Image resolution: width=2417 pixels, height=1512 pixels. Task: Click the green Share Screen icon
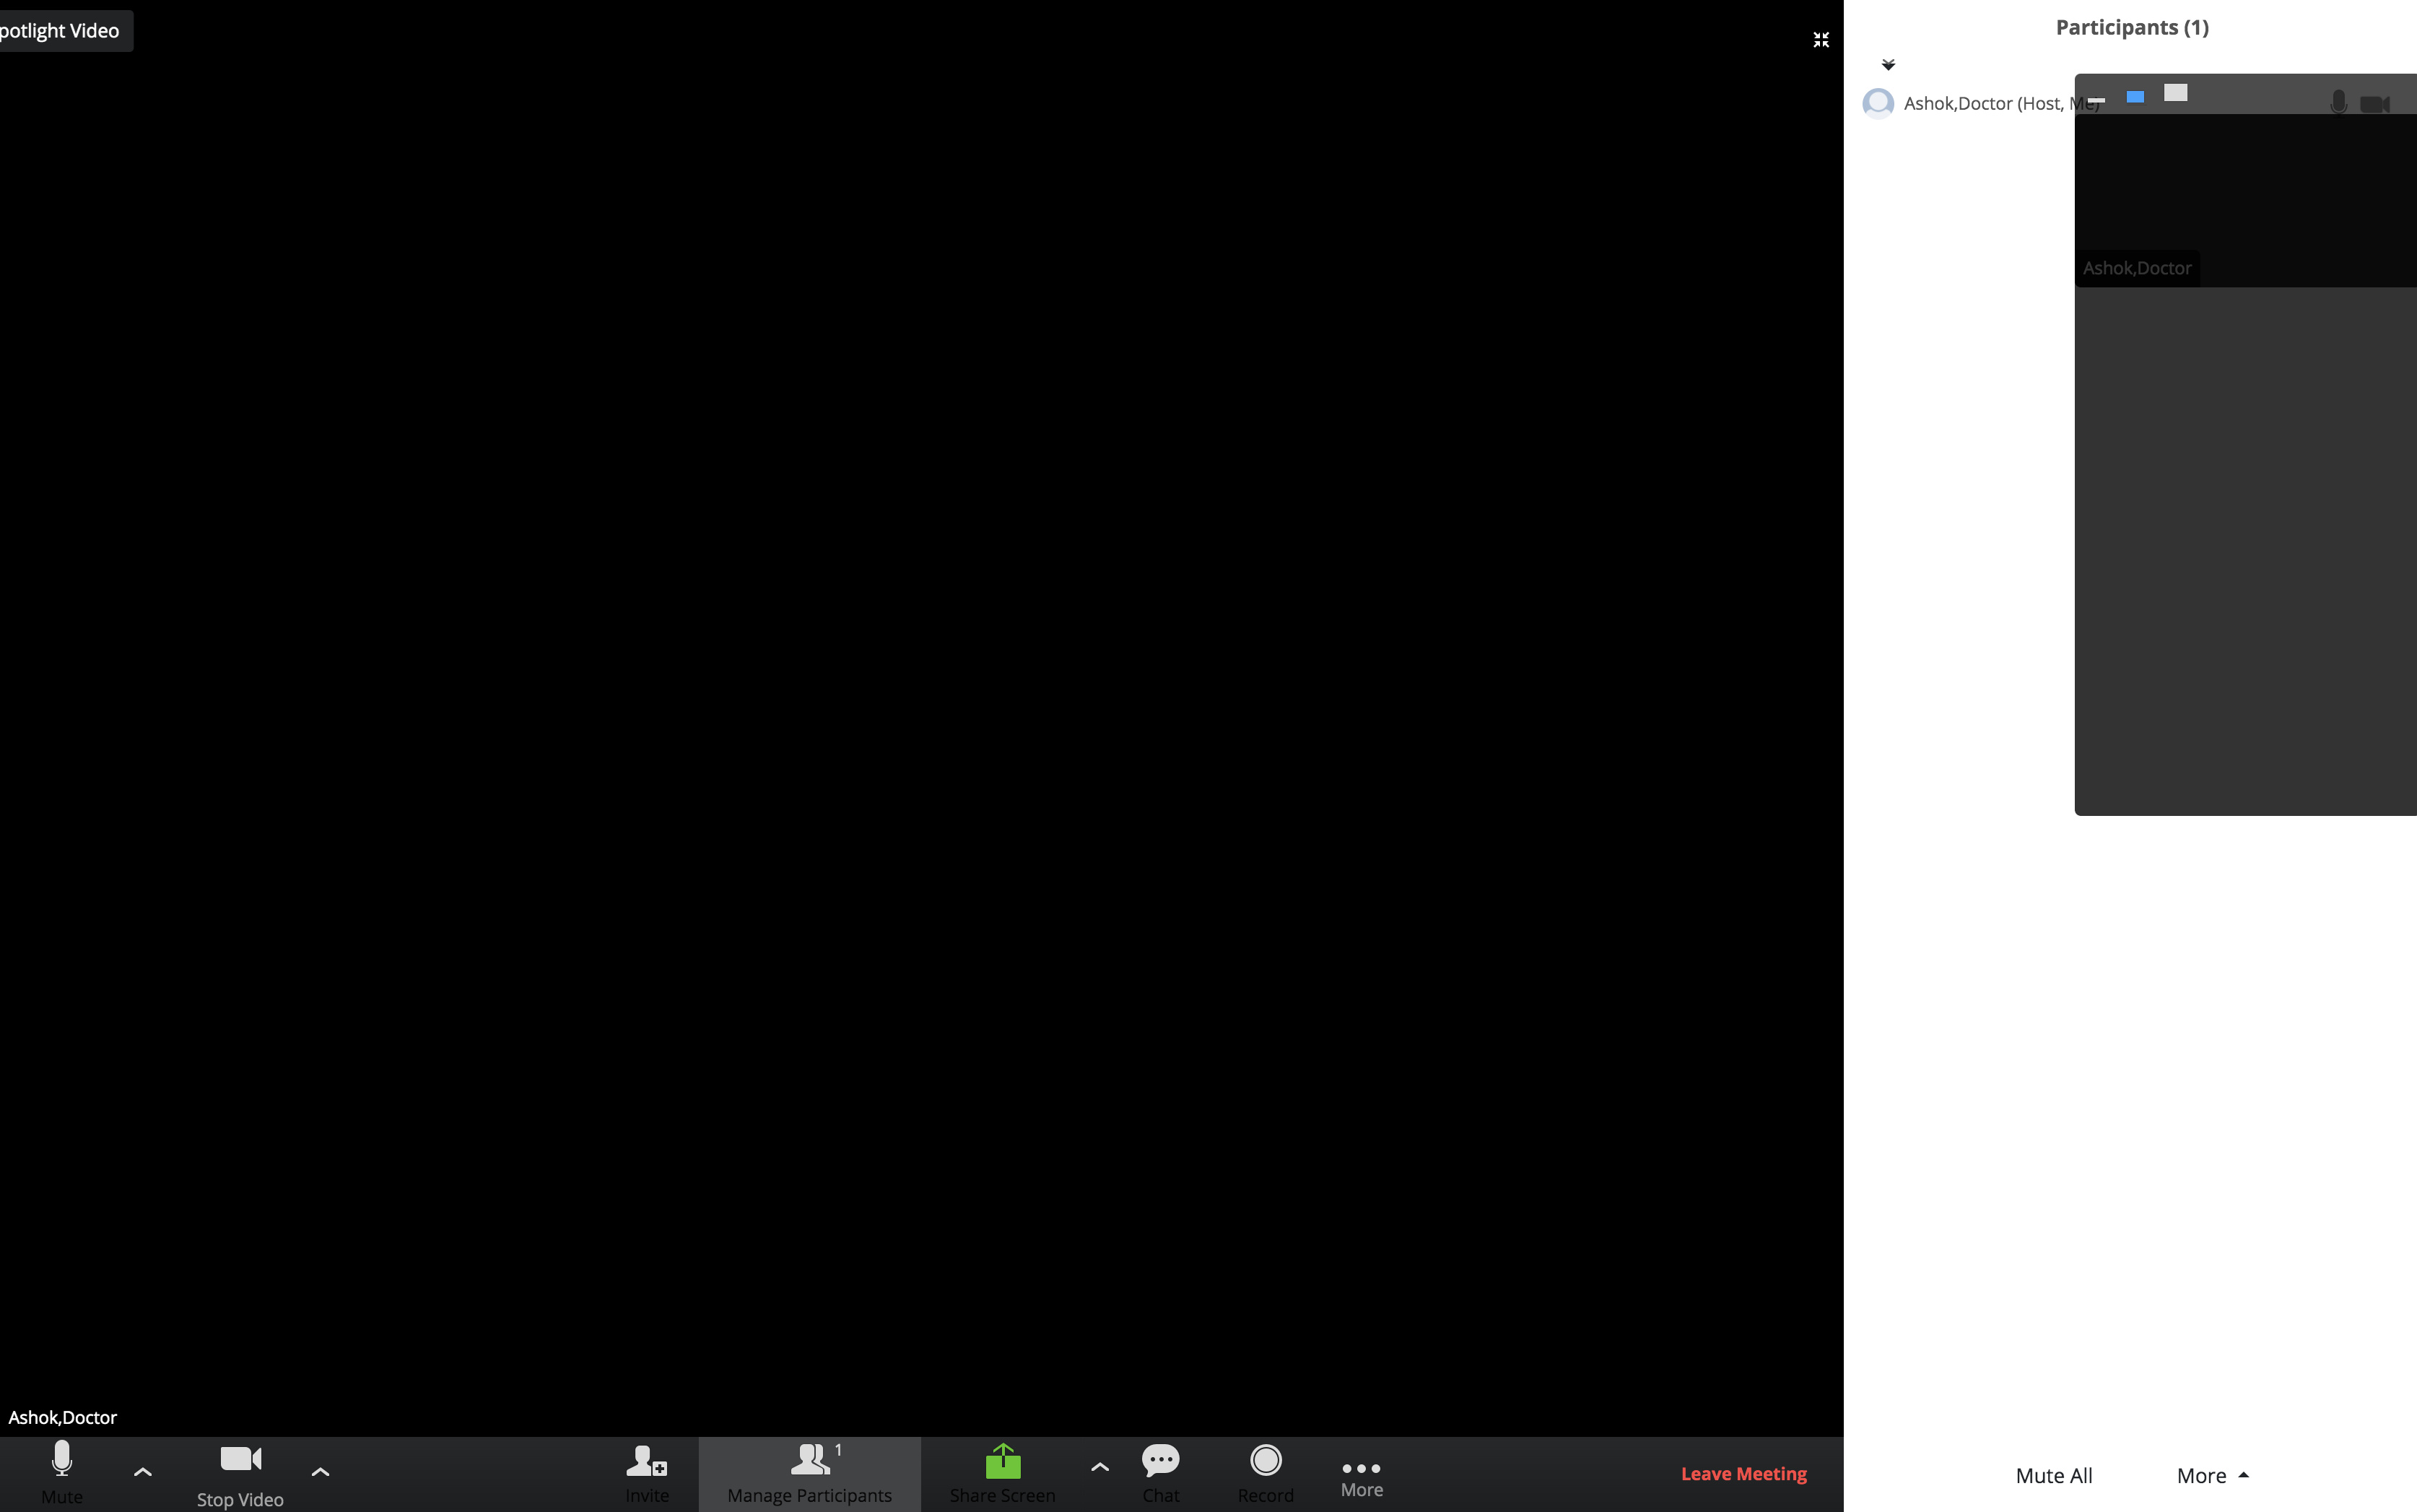click(1003, 1463)
